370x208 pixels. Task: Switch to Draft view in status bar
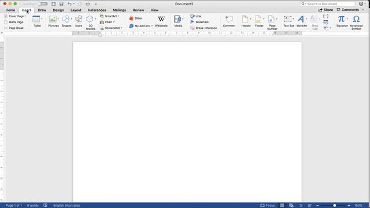[310, 206]
